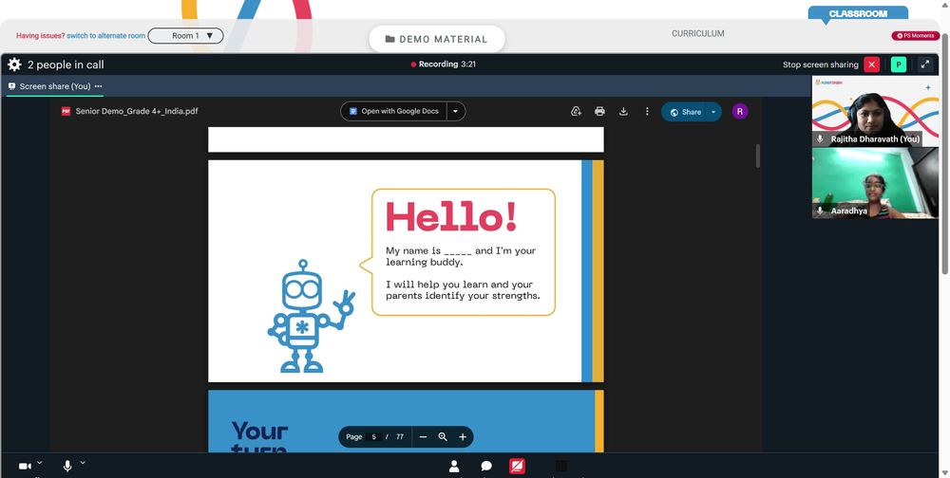Open the participants panel icon
950x478 pixels.
tap(454, 466)
